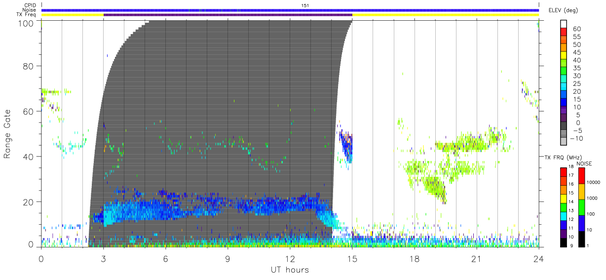This screenshot has height=280, width=606.
Task: Select the "ELEV (deg)" colorbar title
Action: click(x=564, y=10)
